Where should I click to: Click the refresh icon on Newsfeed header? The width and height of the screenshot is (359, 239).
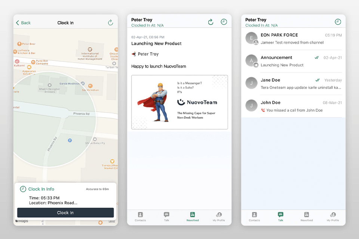coord(211,22)
